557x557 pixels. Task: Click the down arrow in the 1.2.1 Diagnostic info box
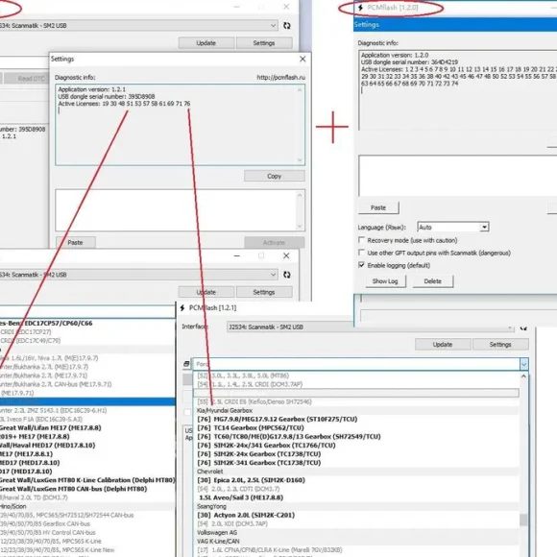pyautogui.click(x=300, y=159)
